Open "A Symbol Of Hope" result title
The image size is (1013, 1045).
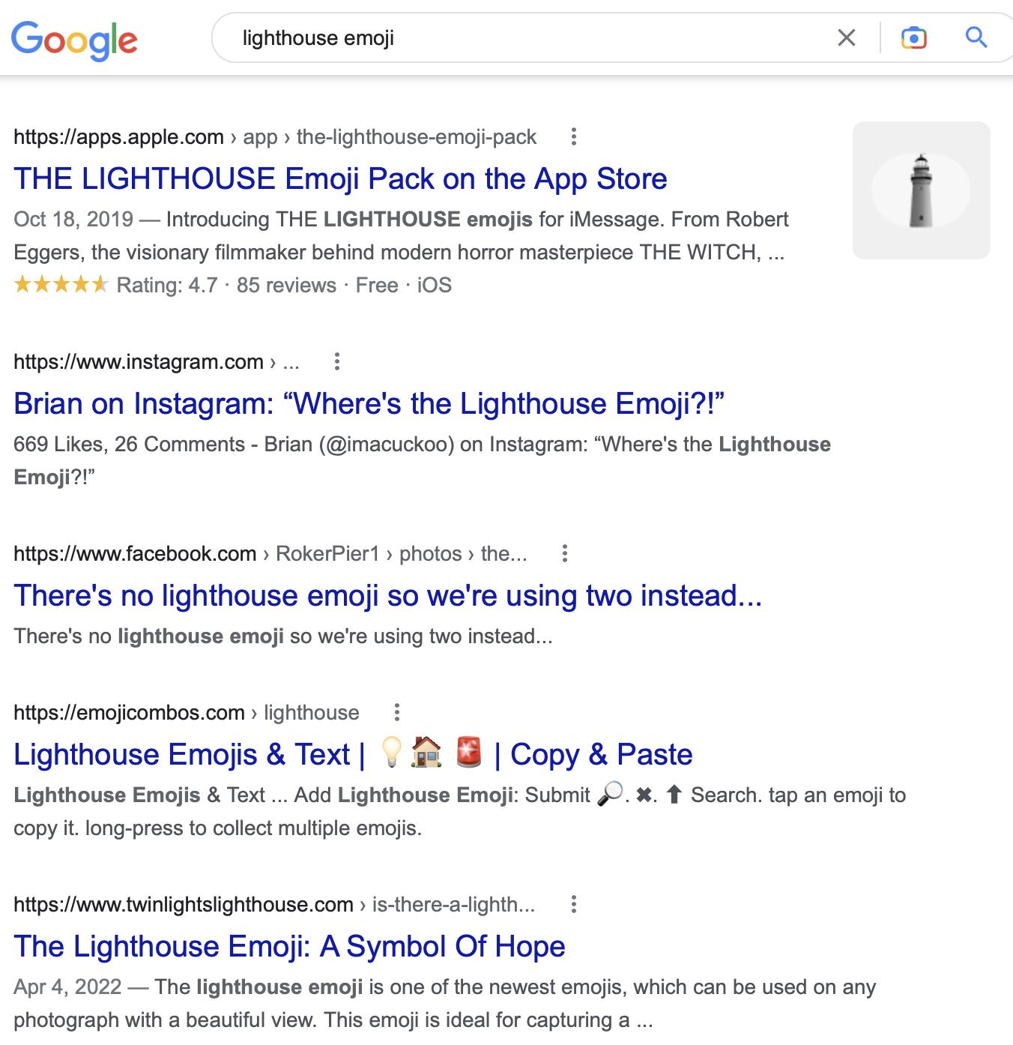click(x=289, y=947)
